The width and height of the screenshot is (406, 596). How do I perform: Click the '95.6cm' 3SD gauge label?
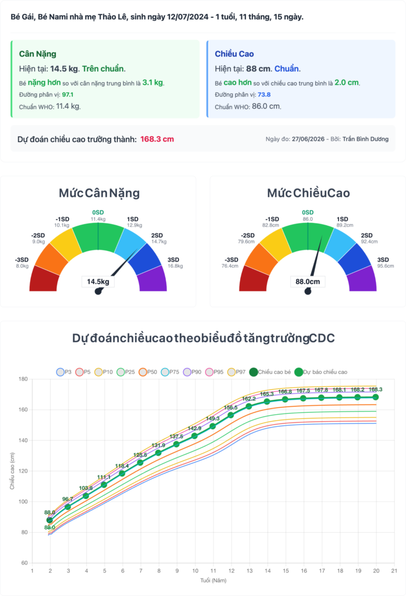(386, 266)
